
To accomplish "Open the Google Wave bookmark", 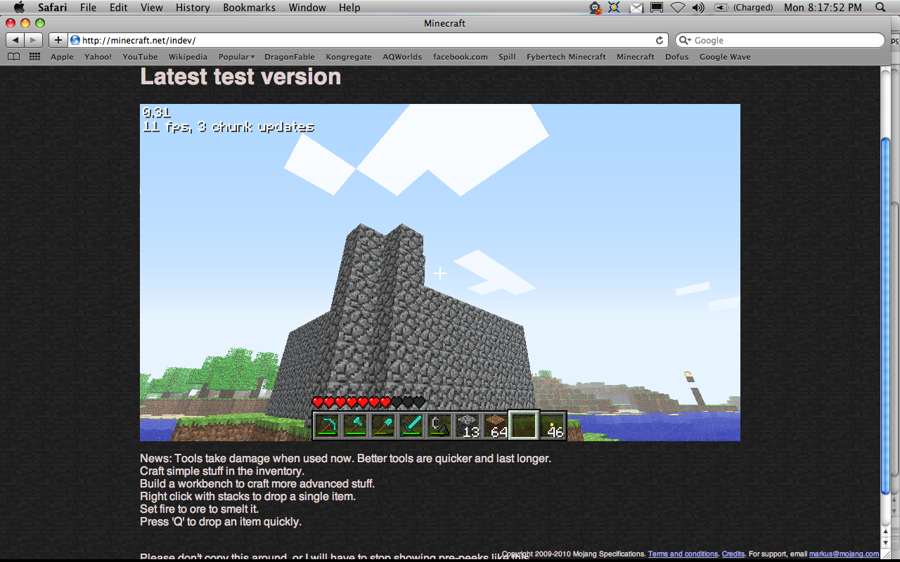I will (725, 57).
